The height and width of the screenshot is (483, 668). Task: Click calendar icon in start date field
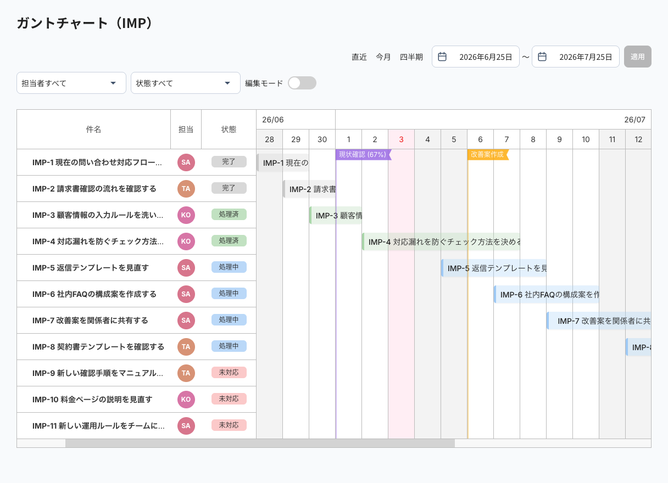tap(442, 57)
